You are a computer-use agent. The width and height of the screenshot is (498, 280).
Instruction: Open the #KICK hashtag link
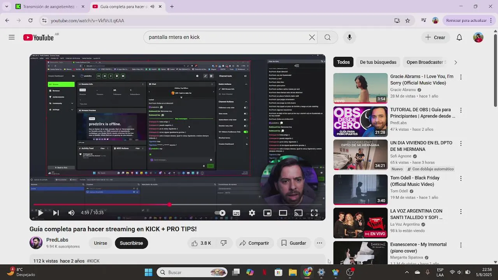pos(93,261)
